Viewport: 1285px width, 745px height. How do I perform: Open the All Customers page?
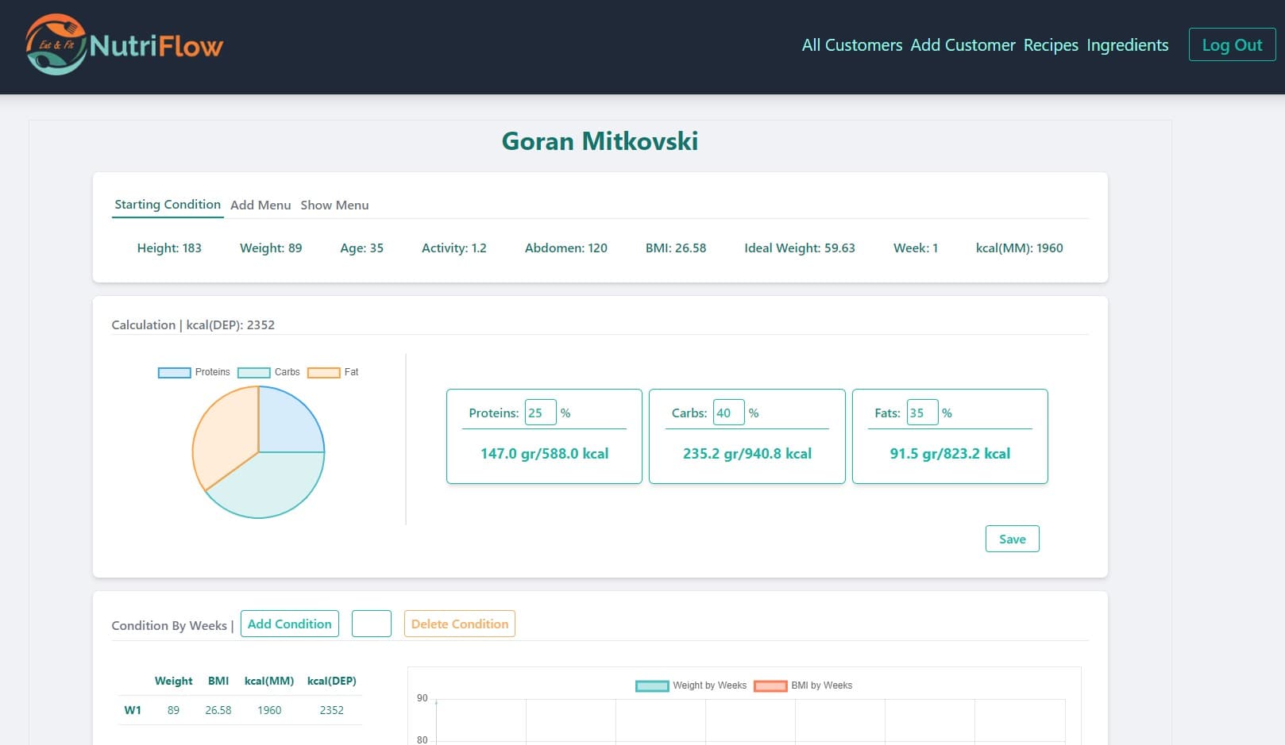[x=851, y=45]
